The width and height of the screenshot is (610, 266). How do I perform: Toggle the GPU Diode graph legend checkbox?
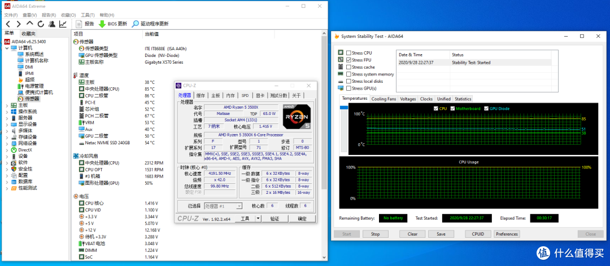[x=486, y=108]
